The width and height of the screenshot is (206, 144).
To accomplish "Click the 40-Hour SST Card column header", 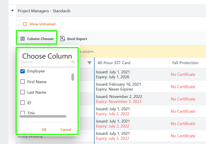I will pyautogui.click(x=114, y=63).
